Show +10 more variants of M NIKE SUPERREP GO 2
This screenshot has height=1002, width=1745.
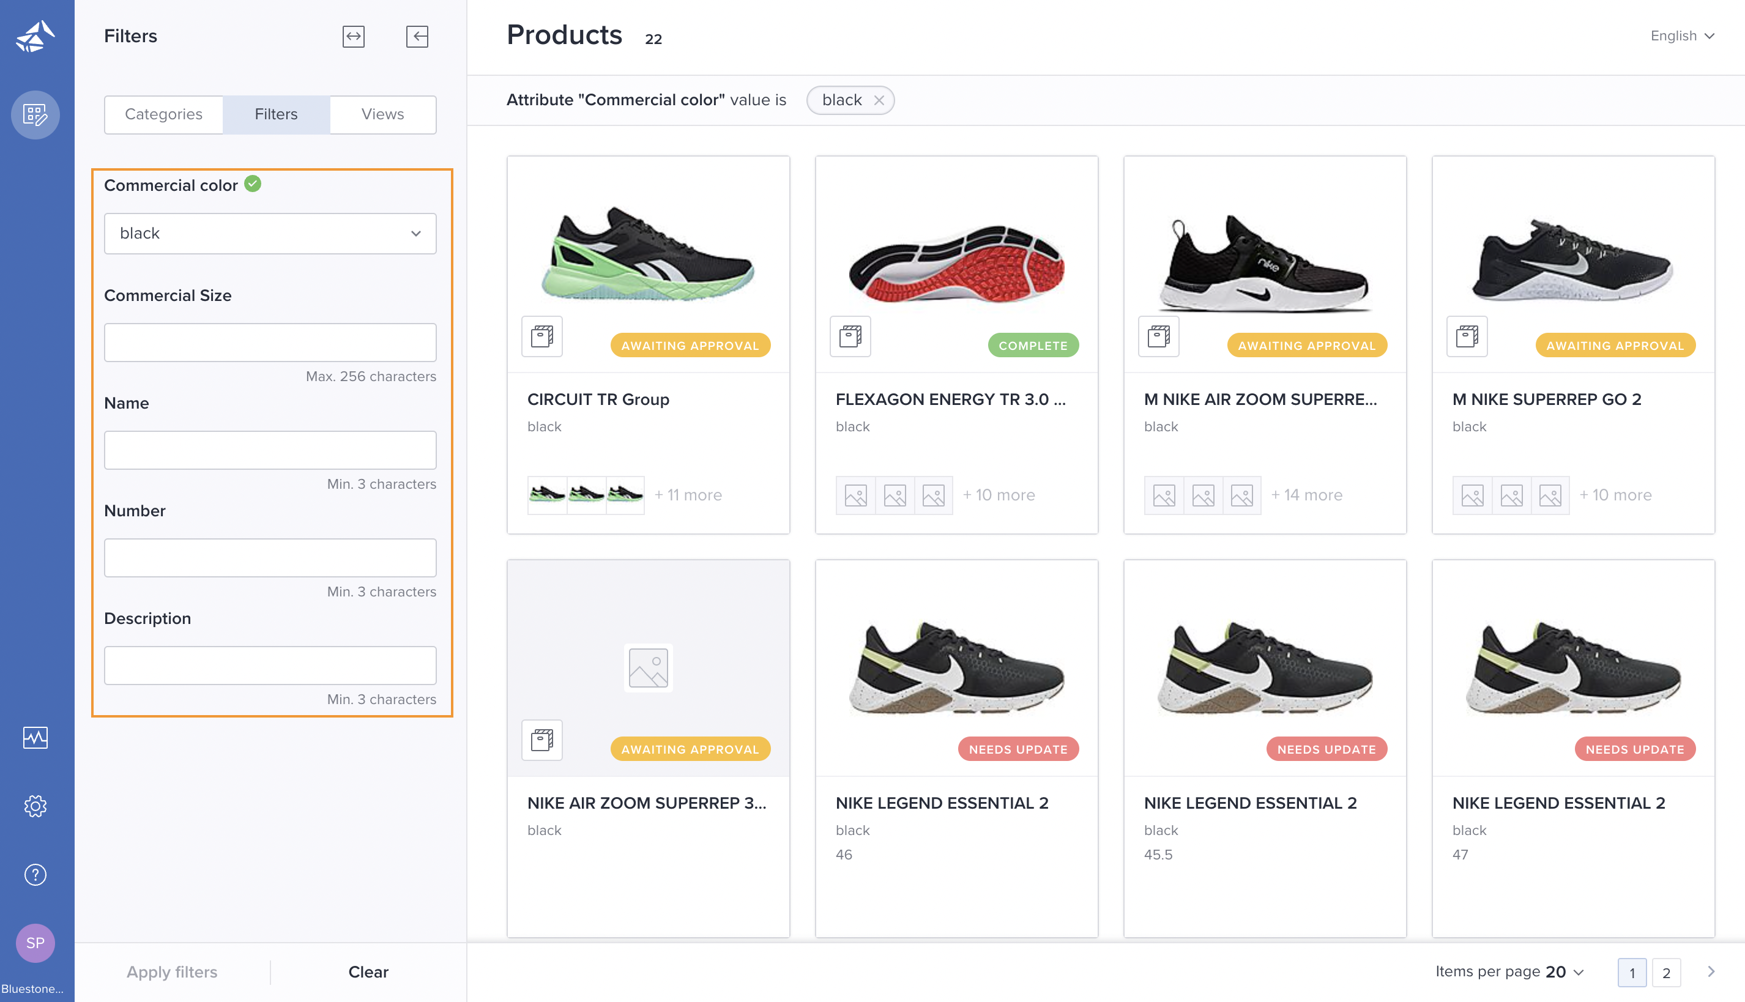pyautogui.click(x=1615, y=495)
